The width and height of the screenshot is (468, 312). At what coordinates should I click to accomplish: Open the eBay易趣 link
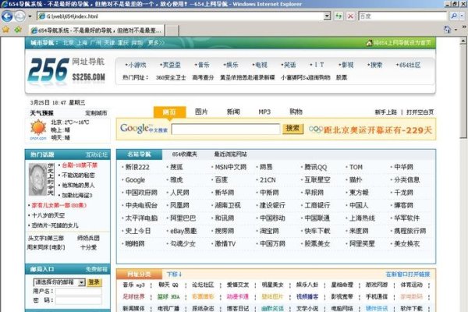point(183,231)
